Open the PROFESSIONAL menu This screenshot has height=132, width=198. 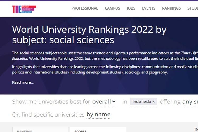coord(85,8)
